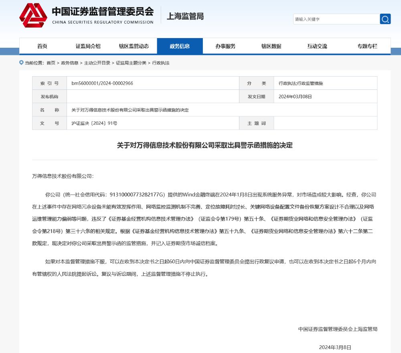The width and height of the screenshot is (401, 353).
Task: Click the 上海监管局 header text
Action: pyautogui.click(x=185, y=16)
